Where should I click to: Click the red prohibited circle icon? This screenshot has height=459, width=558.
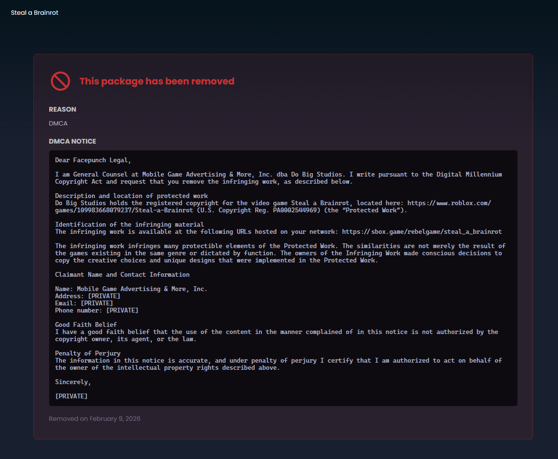click(60, 81)
